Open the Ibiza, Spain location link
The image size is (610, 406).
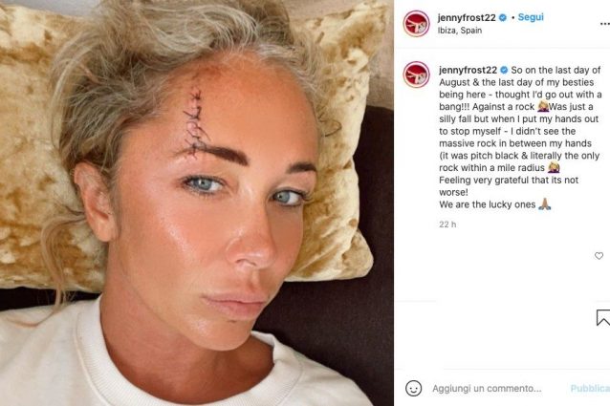pyautogui.click(x=460, y=31)
